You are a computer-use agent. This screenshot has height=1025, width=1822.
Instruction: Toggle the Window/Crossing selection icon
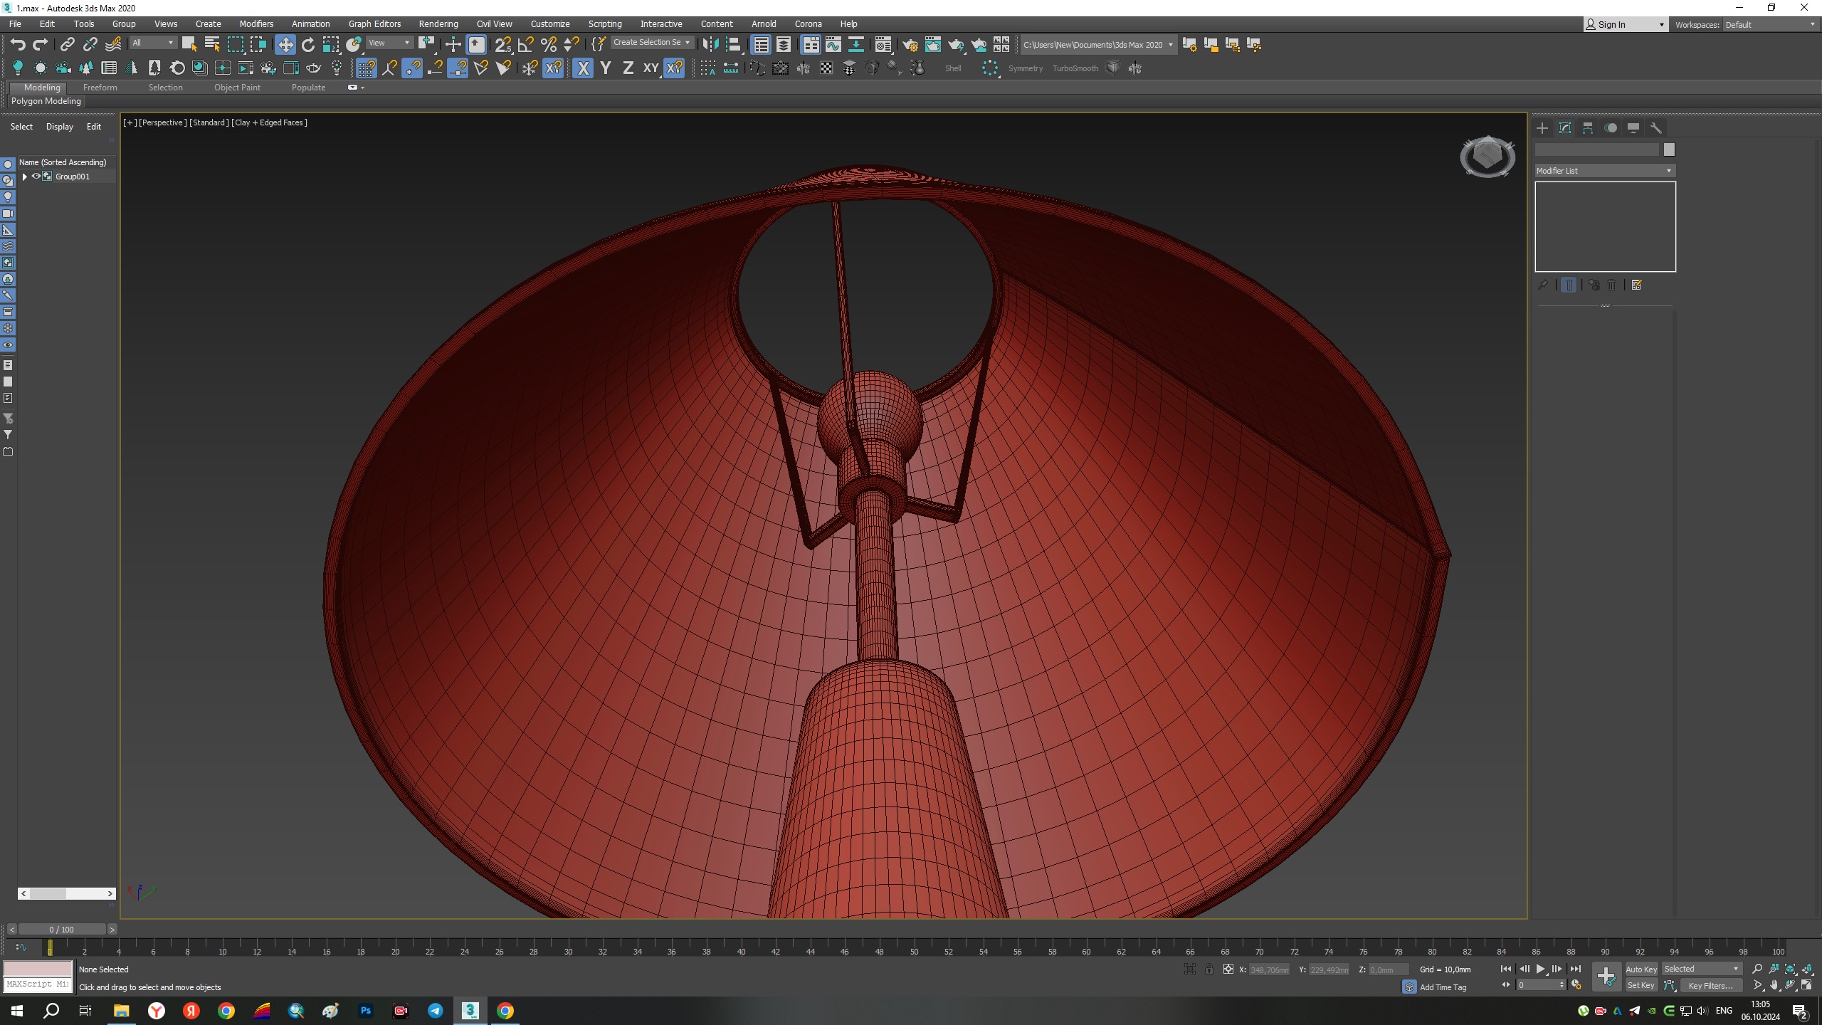(x=258, y=45)
